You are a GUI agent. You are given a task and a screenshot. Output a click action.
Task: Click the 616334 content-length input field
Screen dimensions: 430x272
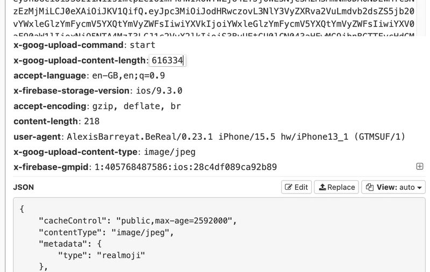click(x=167, y=60)
